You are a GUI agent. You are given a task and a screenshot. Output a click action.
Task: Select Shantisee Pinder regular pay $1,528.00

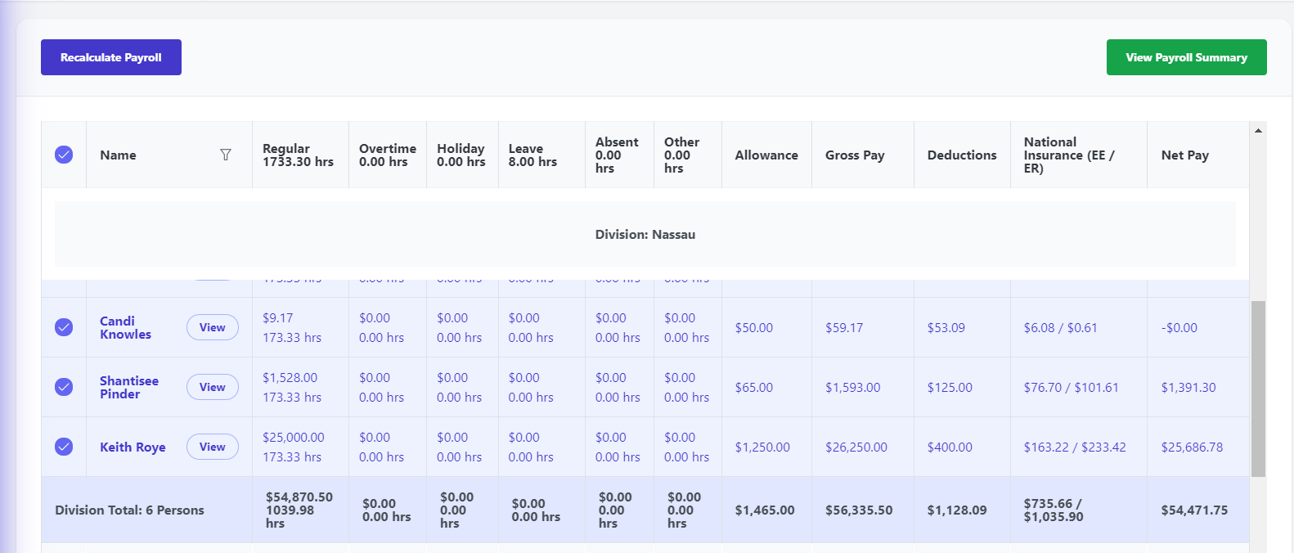click(x=290, y=377)
